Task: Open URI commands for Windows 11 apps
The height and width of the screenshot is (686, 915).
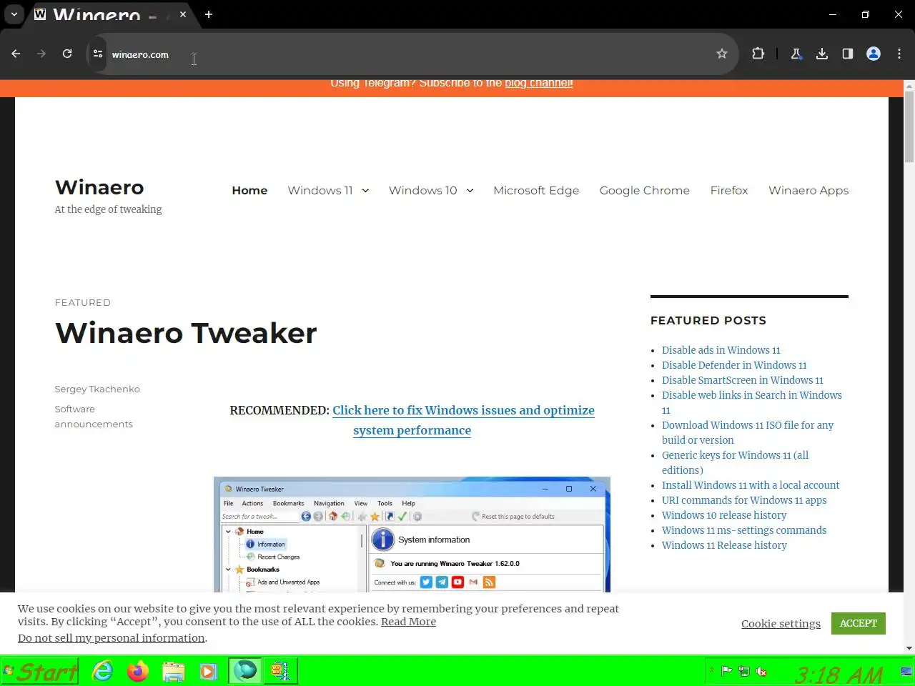Action: [x=744, y=500]
